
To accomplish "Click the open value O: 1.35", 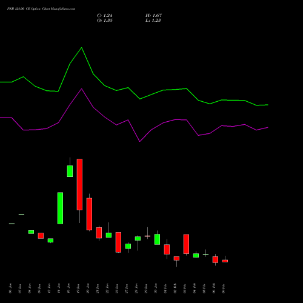I will click(105, 21).
